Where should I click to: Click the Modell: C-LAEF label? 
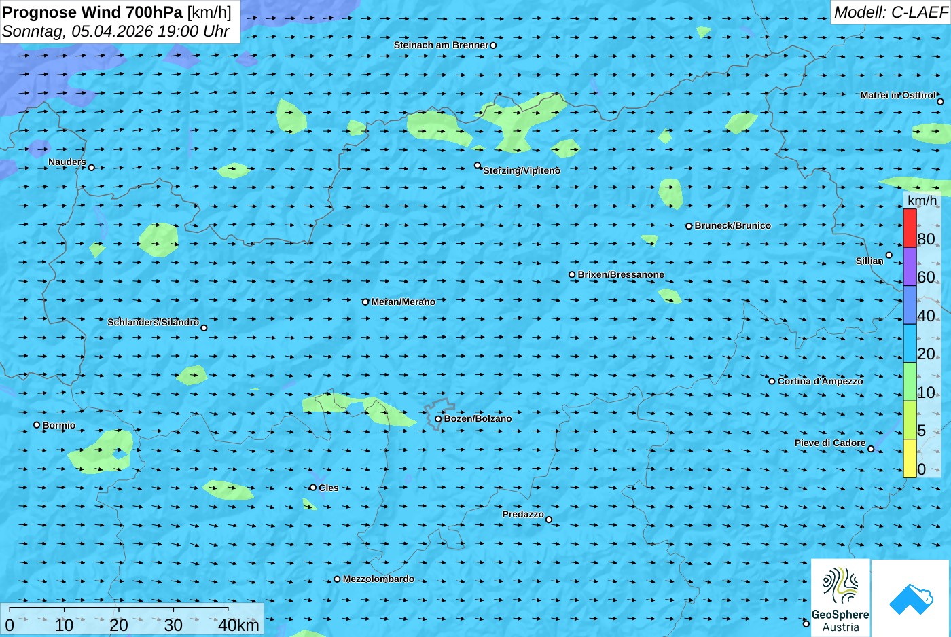point(891,12)
